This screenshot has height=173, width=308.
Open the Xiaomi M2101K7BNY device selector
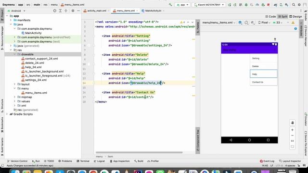click(x=209, y=5)
